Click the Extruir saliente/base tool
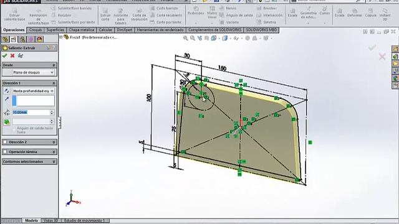 [14, 15]
